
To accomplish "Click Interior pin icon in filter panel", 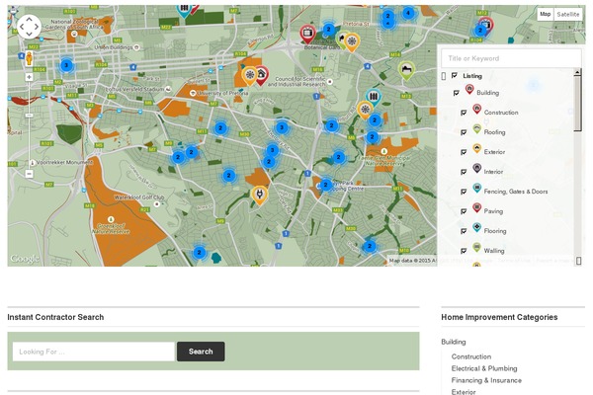I will 477,168.
